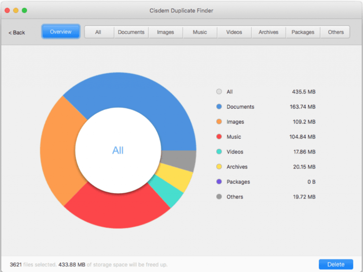Click the Videos teal legend dot
This screenshot has width=363, height=272.
[x=219, y=152]
